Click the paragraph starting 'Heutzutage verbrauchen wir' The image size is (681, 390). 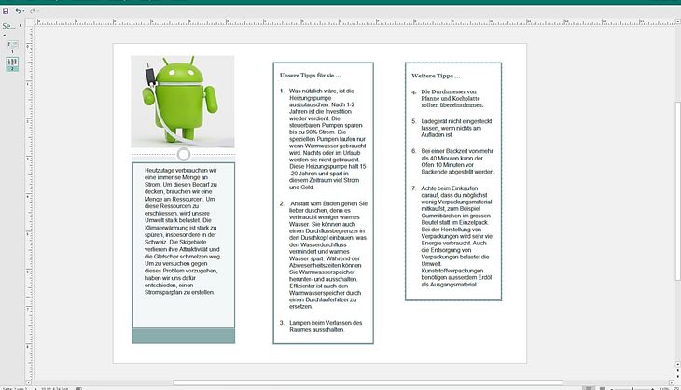[183, 231]
